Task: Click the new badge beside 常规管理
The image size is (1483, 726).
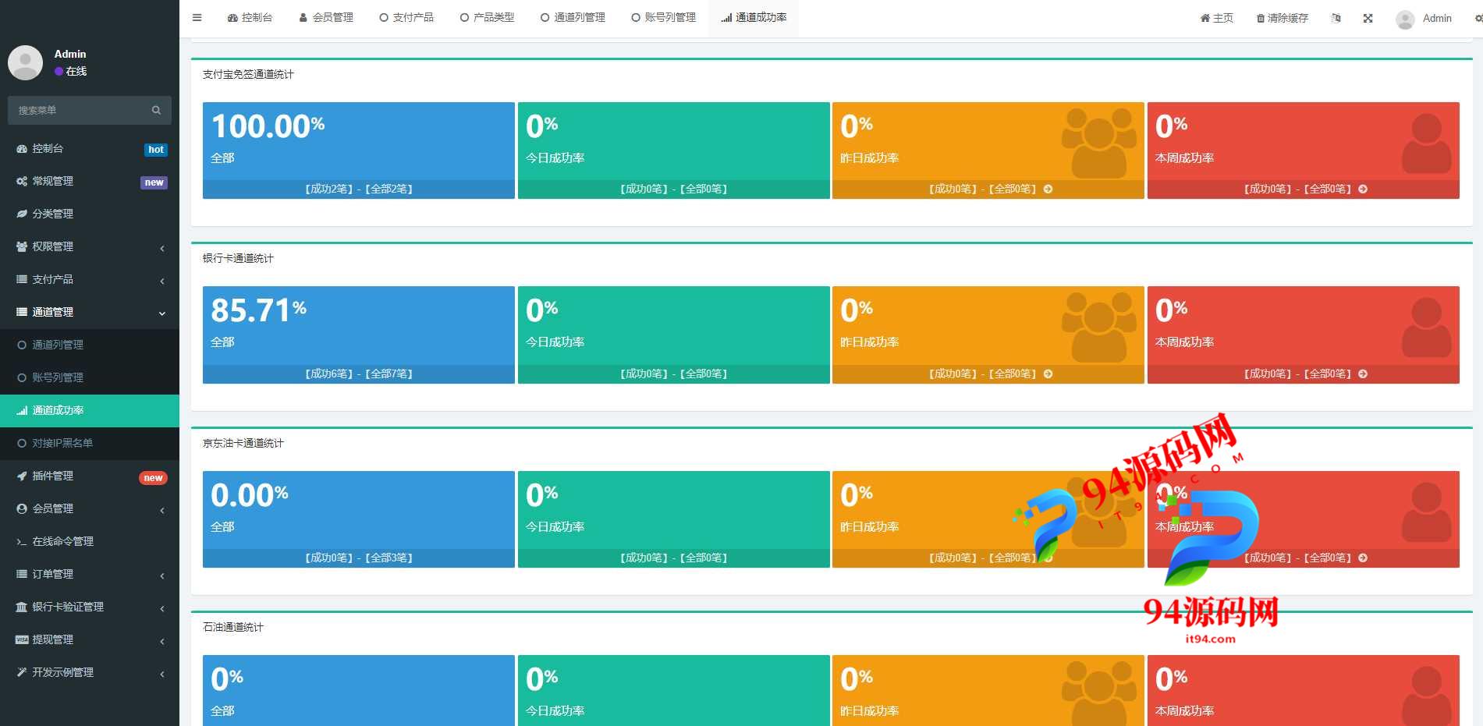Action: click(x=154, y=182)
